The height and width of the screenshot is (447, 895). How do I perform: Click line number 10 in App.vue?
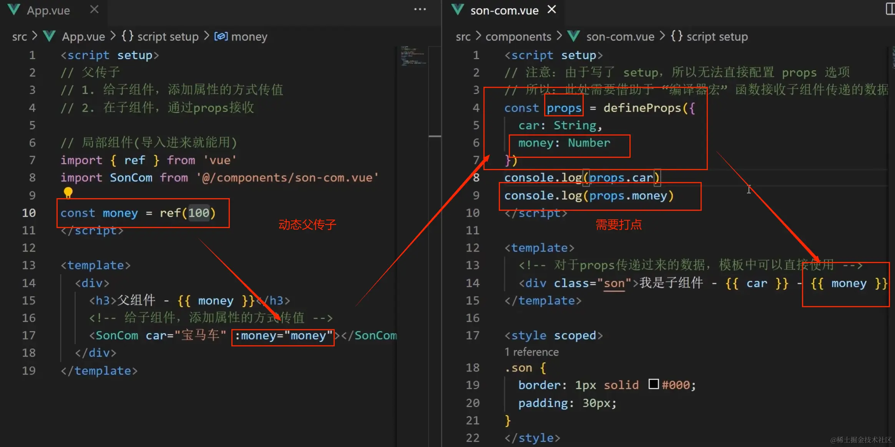[x=29, y=213]
